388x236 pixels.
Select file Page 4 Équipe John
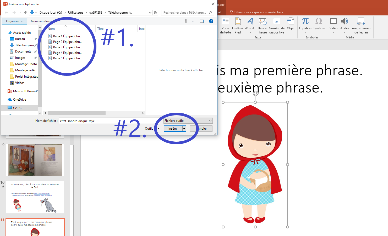pyautogui.click(x=65, y=53)
